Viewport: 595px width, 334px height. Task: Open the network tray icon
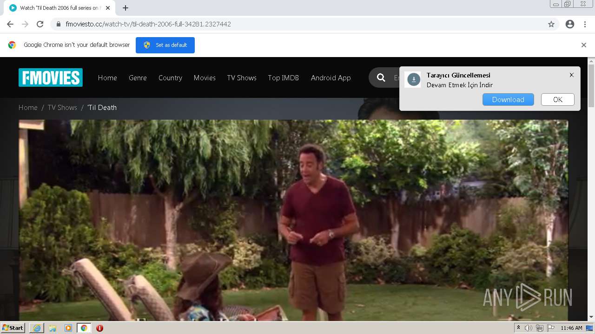point(540,328)
